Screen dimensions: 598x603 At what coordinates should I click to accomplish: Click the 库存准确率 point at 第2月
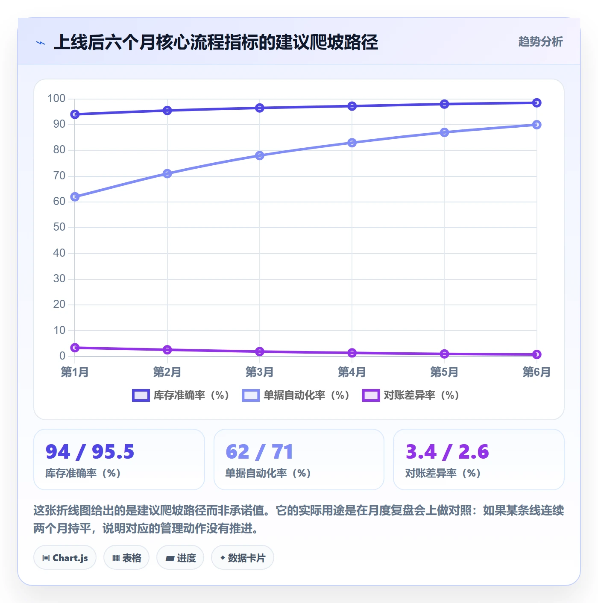pyautogui.click(x=167, y=111)
